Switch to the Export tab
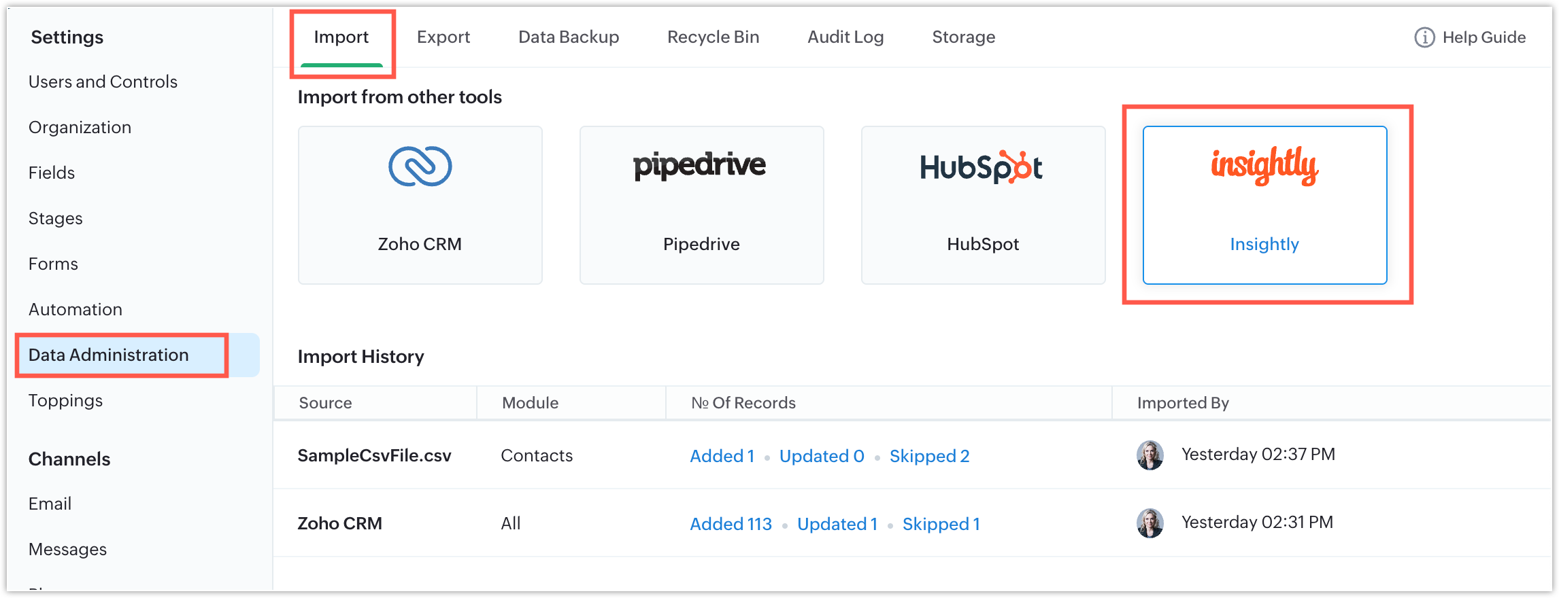The width and height of the screenshot is (1559, 598). point(443,37)
